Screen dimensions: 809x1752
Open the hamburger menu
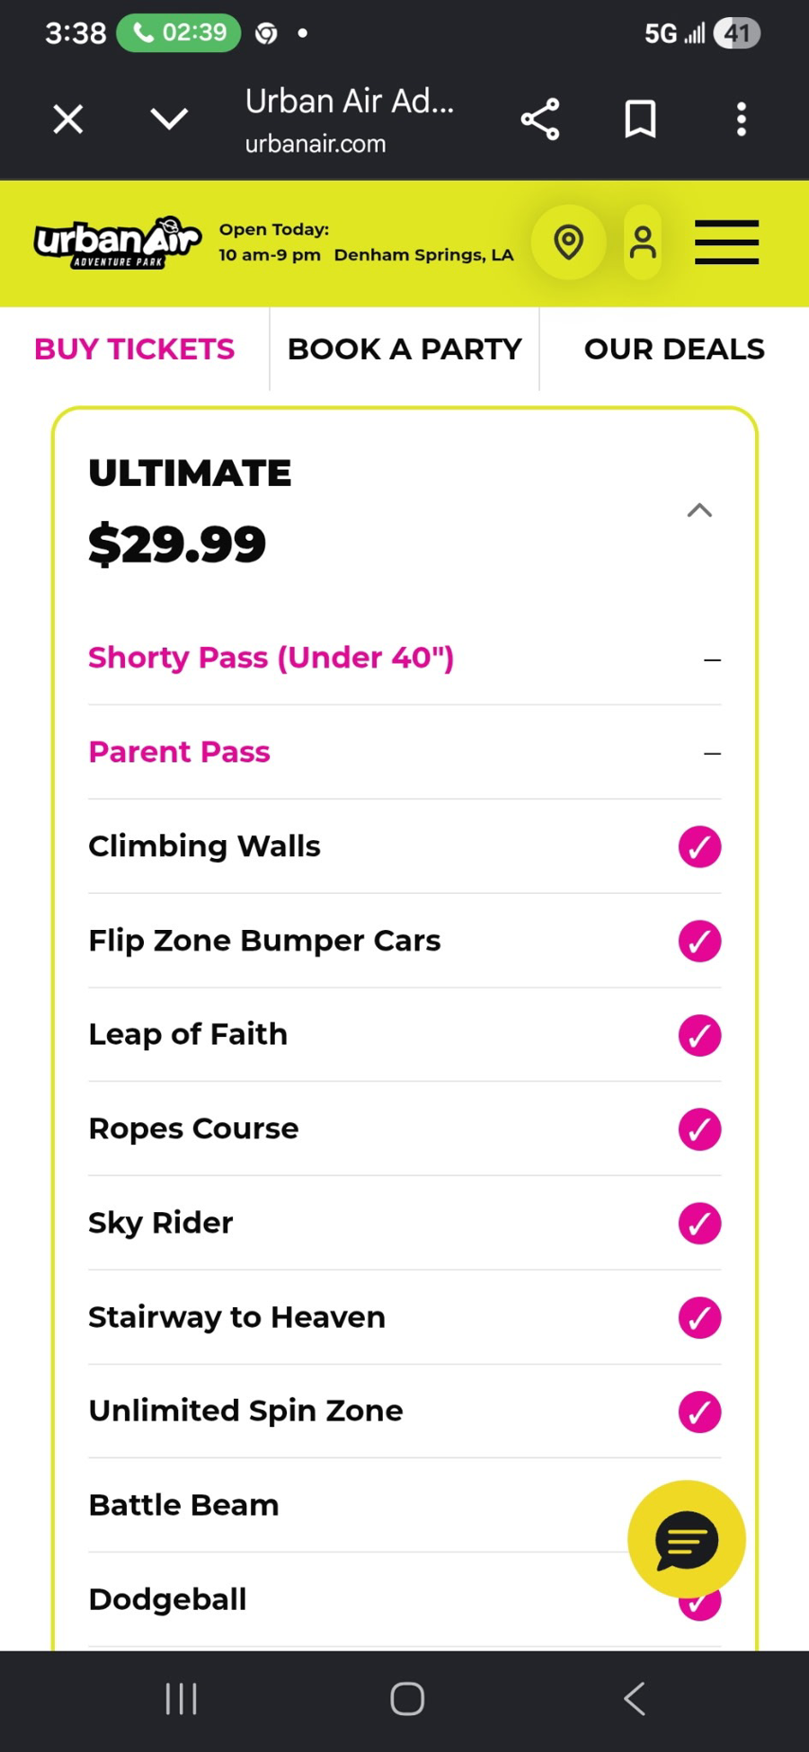point(726,242)
